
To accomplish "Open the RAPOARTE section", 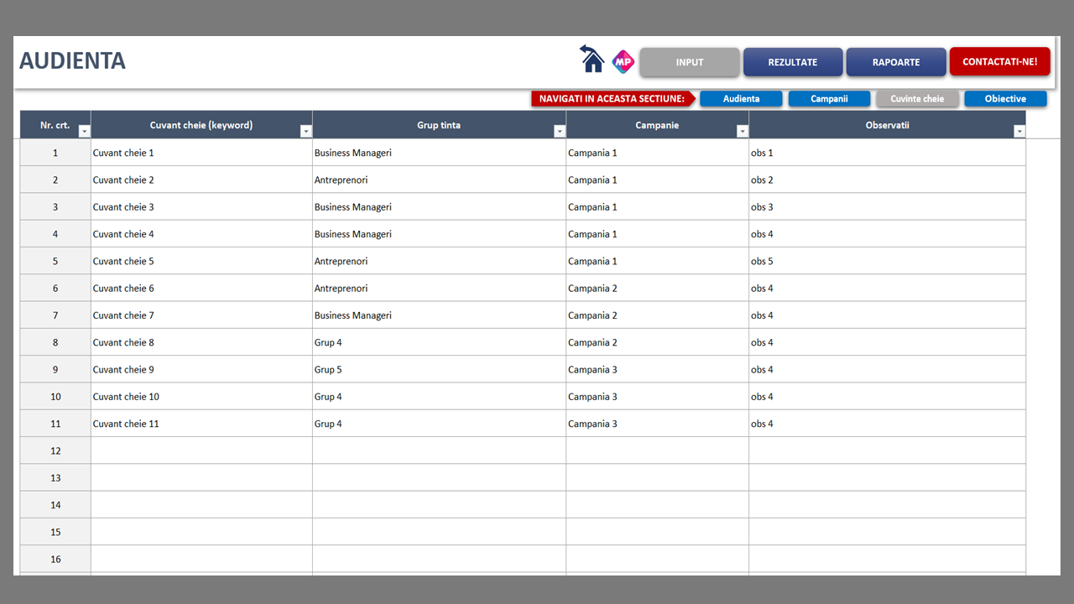I will tap(895, 62).
